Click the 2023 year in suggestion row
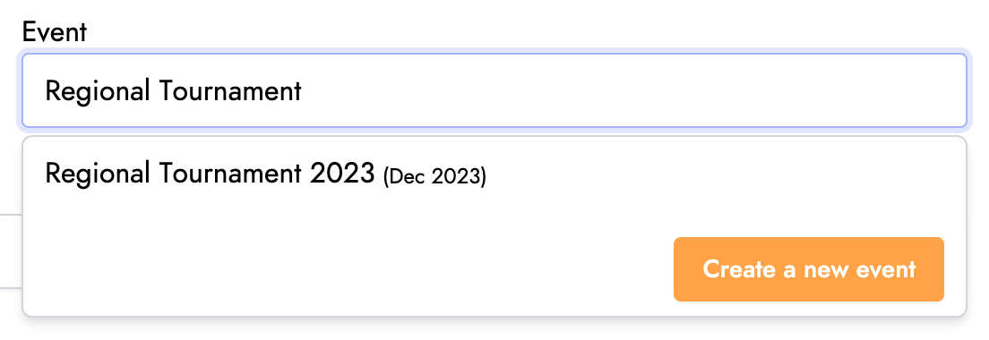Viewport: 989px width, 340px height. (342, 174)
